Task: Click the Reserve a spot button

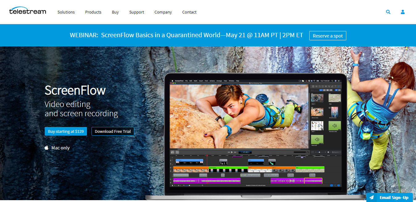Action: [328, 36]
